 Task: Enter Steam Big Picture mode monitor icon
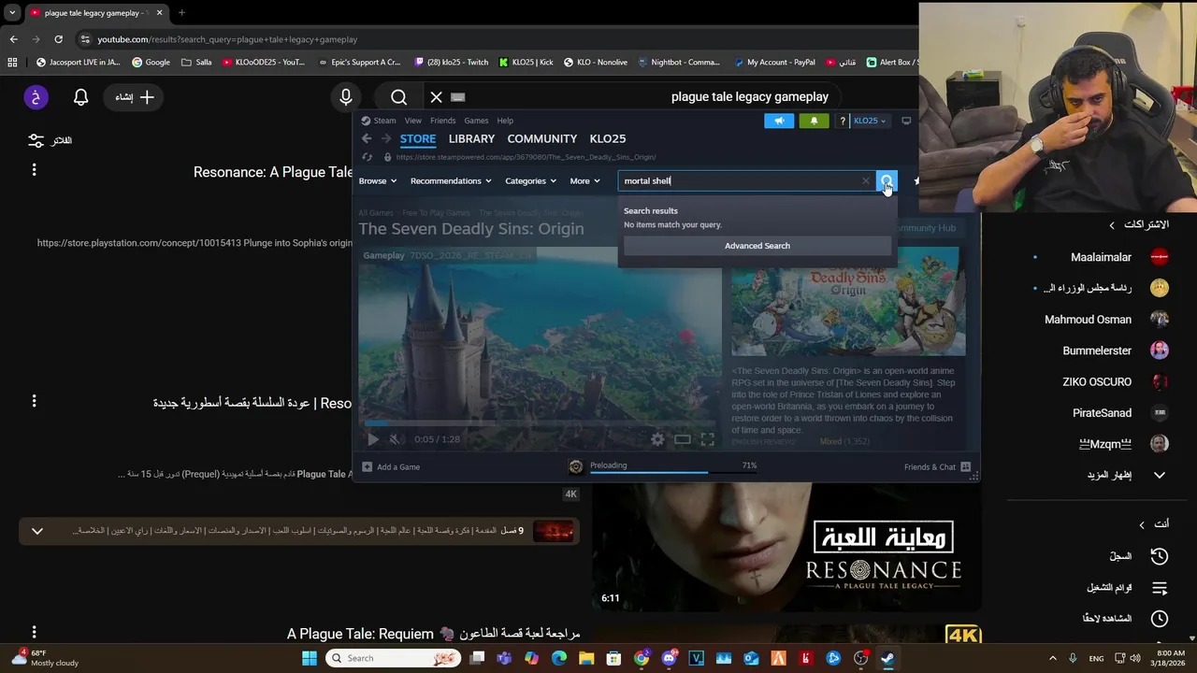click(906, 121)
